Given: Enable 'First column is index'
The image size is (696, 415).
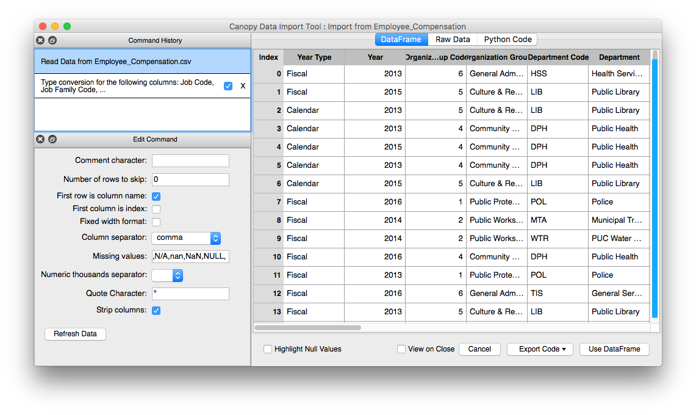Looking at the screenshot, I should [156, 208].
